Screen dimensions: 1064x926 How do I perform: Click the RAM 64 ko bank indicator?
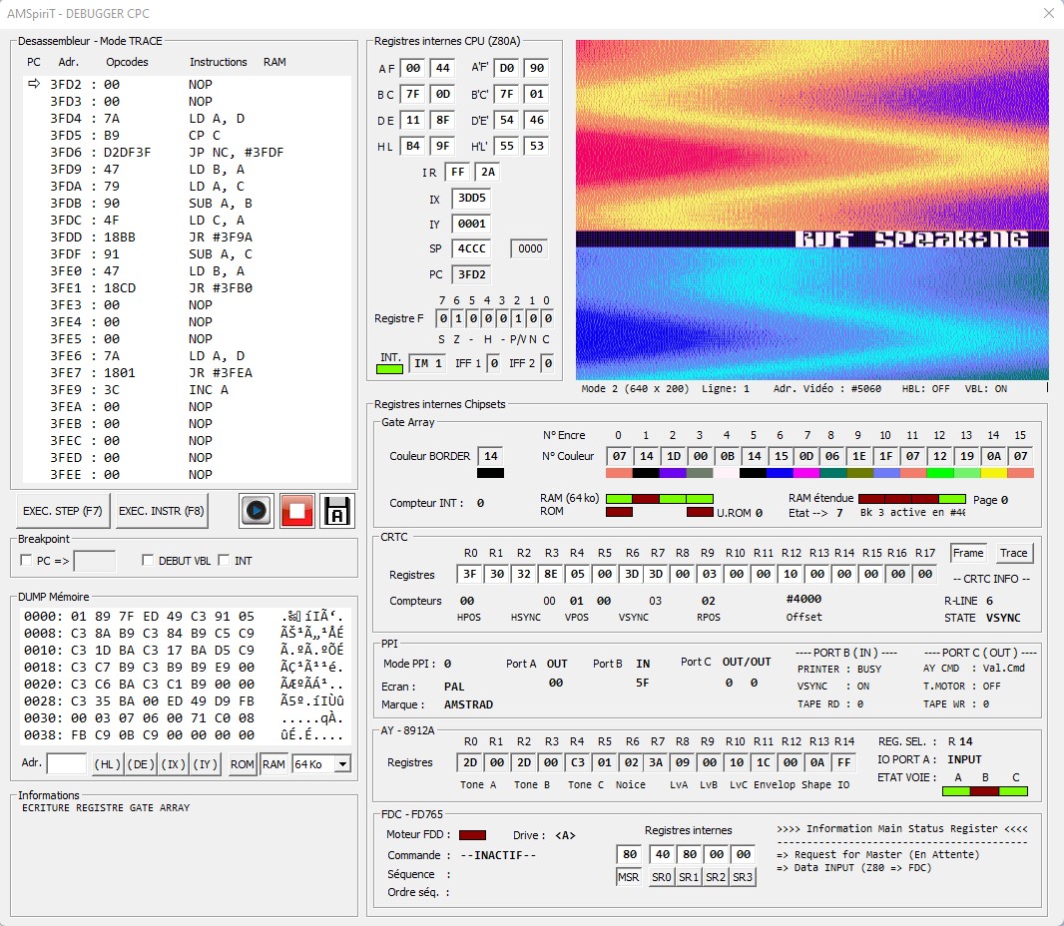pos(659,499)
